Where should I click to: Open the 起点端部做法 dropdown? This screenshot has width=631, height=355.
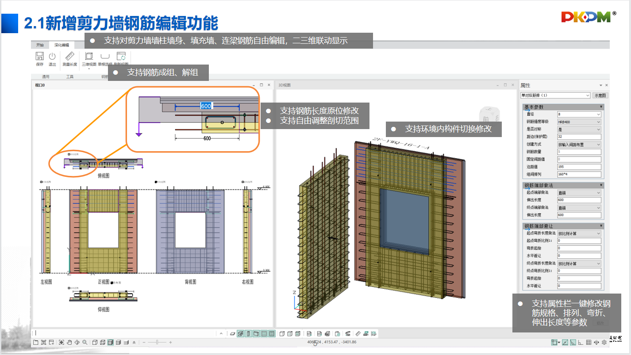(x=599, y=193)
